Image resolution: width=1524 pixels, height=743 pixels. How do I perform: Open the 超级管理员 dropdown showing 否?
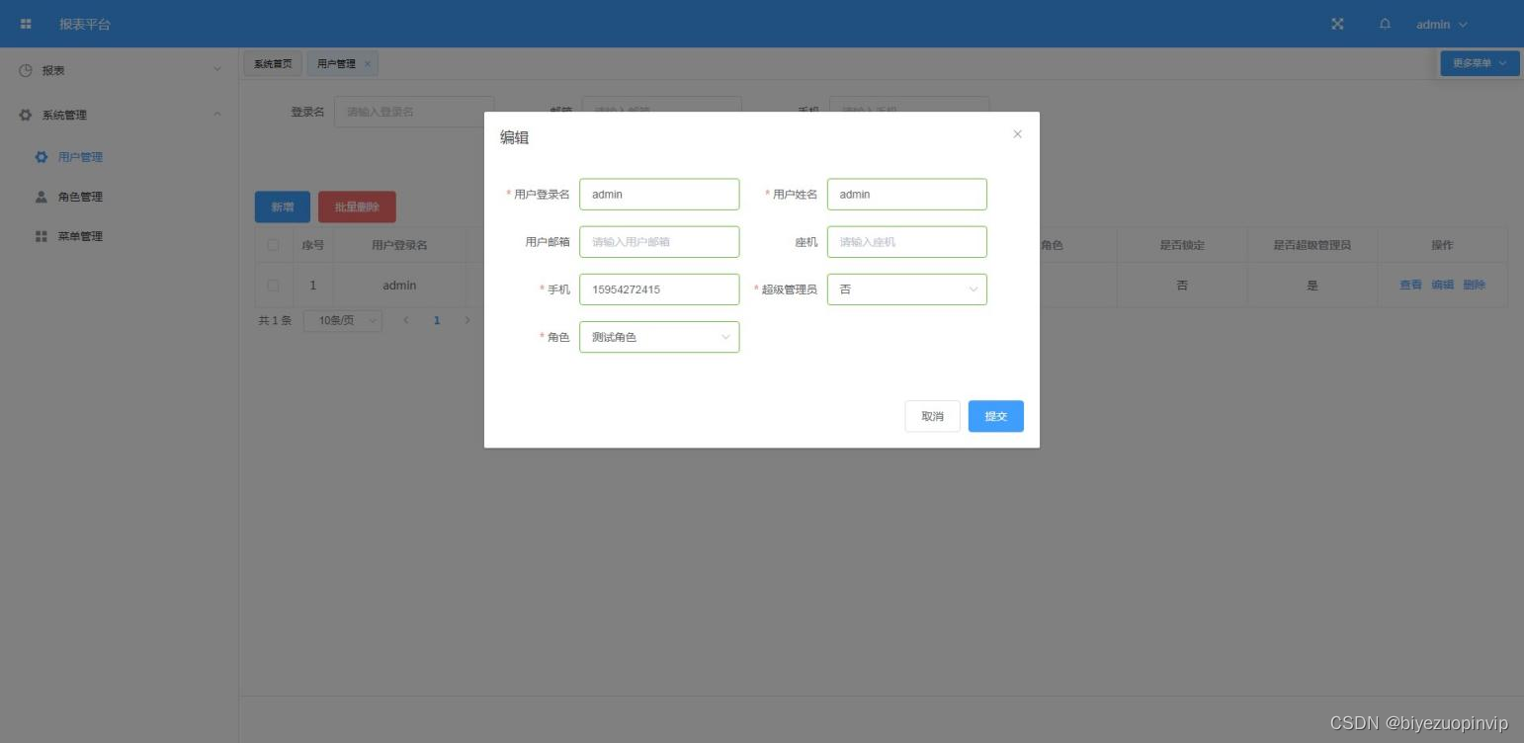point(905,289)
